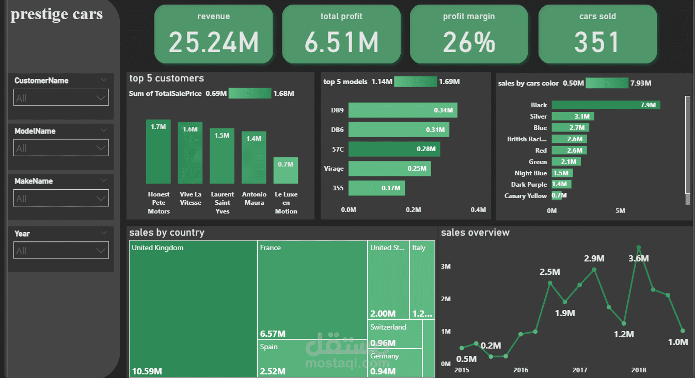Select the Germany treemap tile
This screenshot has width=695, height=378.
[395, 364]
